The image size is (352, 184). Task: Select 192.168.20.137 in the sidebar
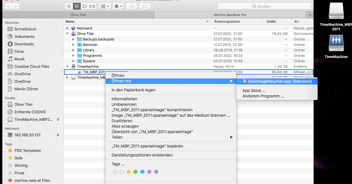click(28, 135)
